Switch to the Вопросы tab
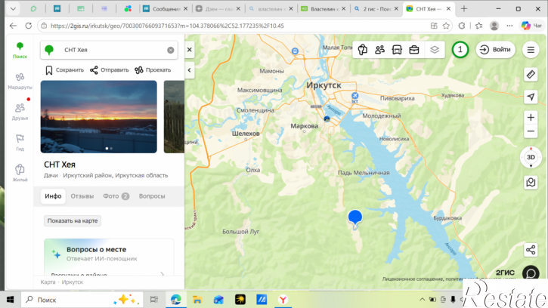 coord(152,196)
